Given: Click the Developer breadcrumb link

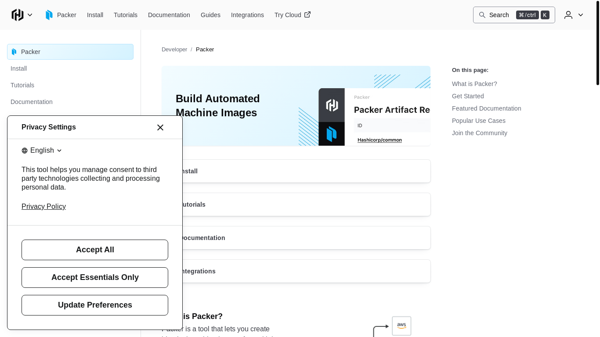Looking at the screenshot, I should pyautogui.click(x=174, y=50).
